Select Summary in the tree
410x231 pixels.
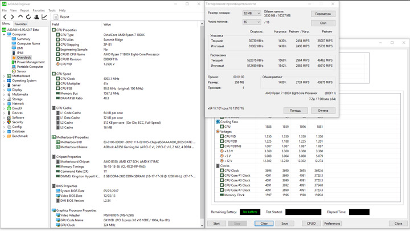click(x=23, y=39)
